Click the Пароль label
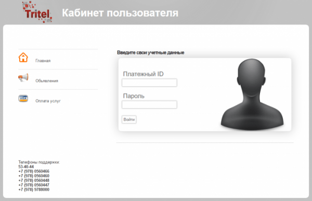Screen dimensions: 312x201 [134, 96]
